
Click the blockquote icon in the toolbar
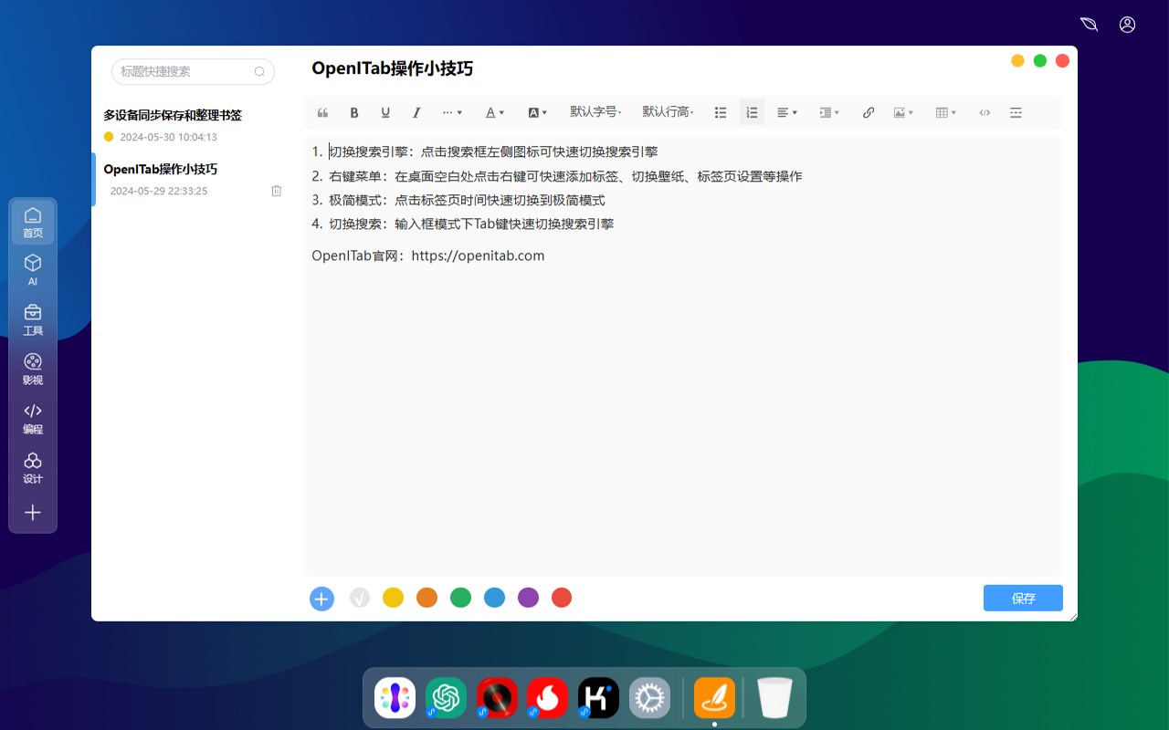tap(322, 112)
